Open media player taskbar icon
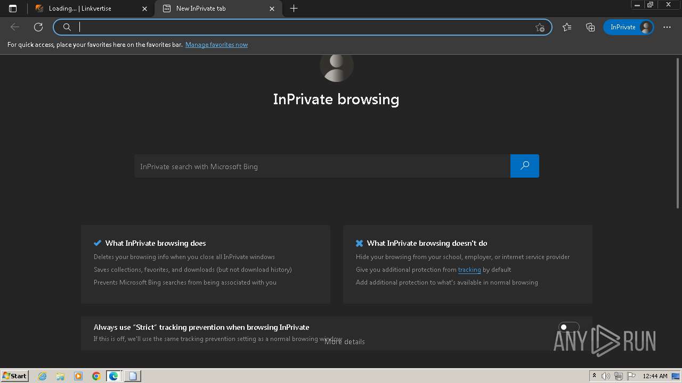This screenshot has height=383, width=682. [x=78, y=376]
